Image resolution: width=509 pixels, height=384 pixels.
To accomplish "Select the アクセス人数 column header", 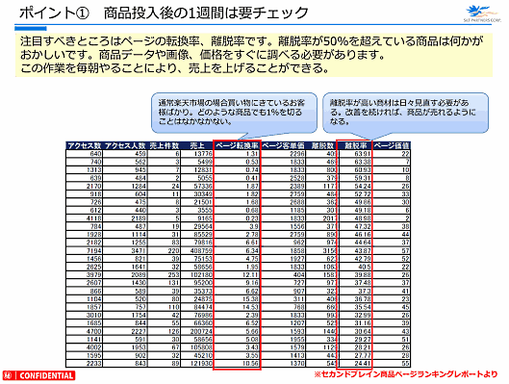I will pyautogui.click(x=125, y=145).
